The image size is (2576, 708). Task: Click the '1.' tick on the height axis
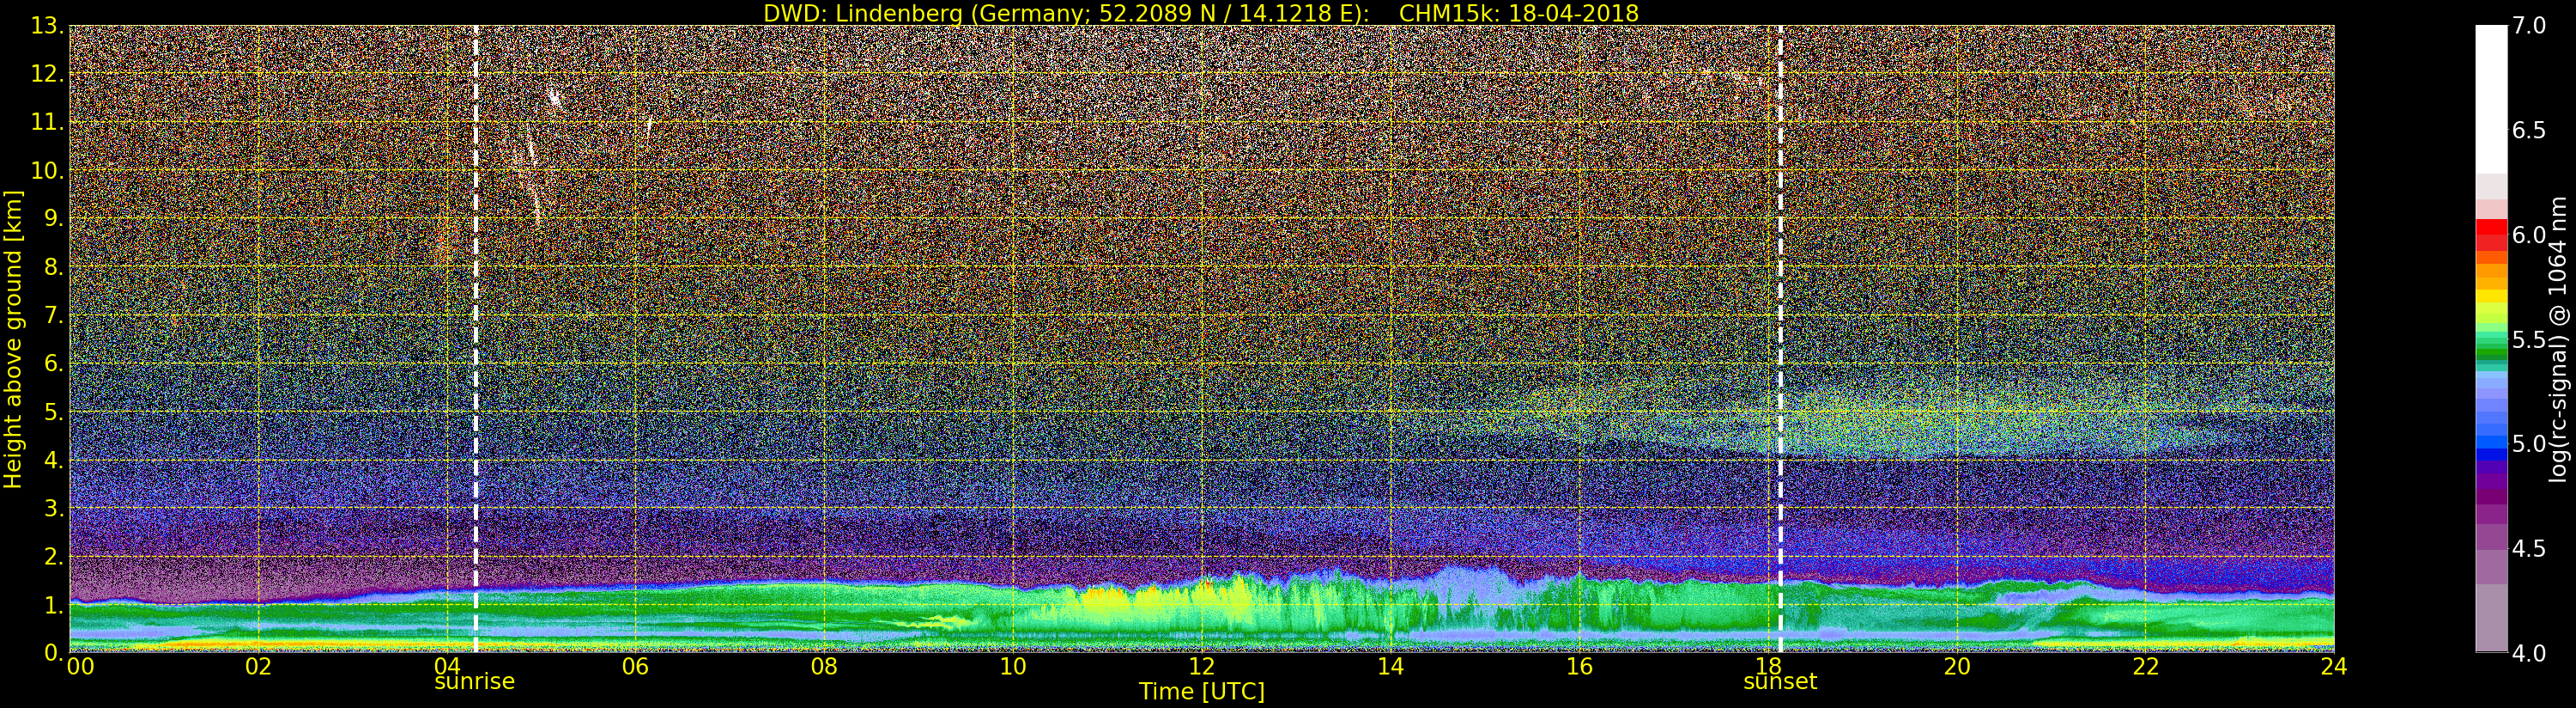pos(53,605)
